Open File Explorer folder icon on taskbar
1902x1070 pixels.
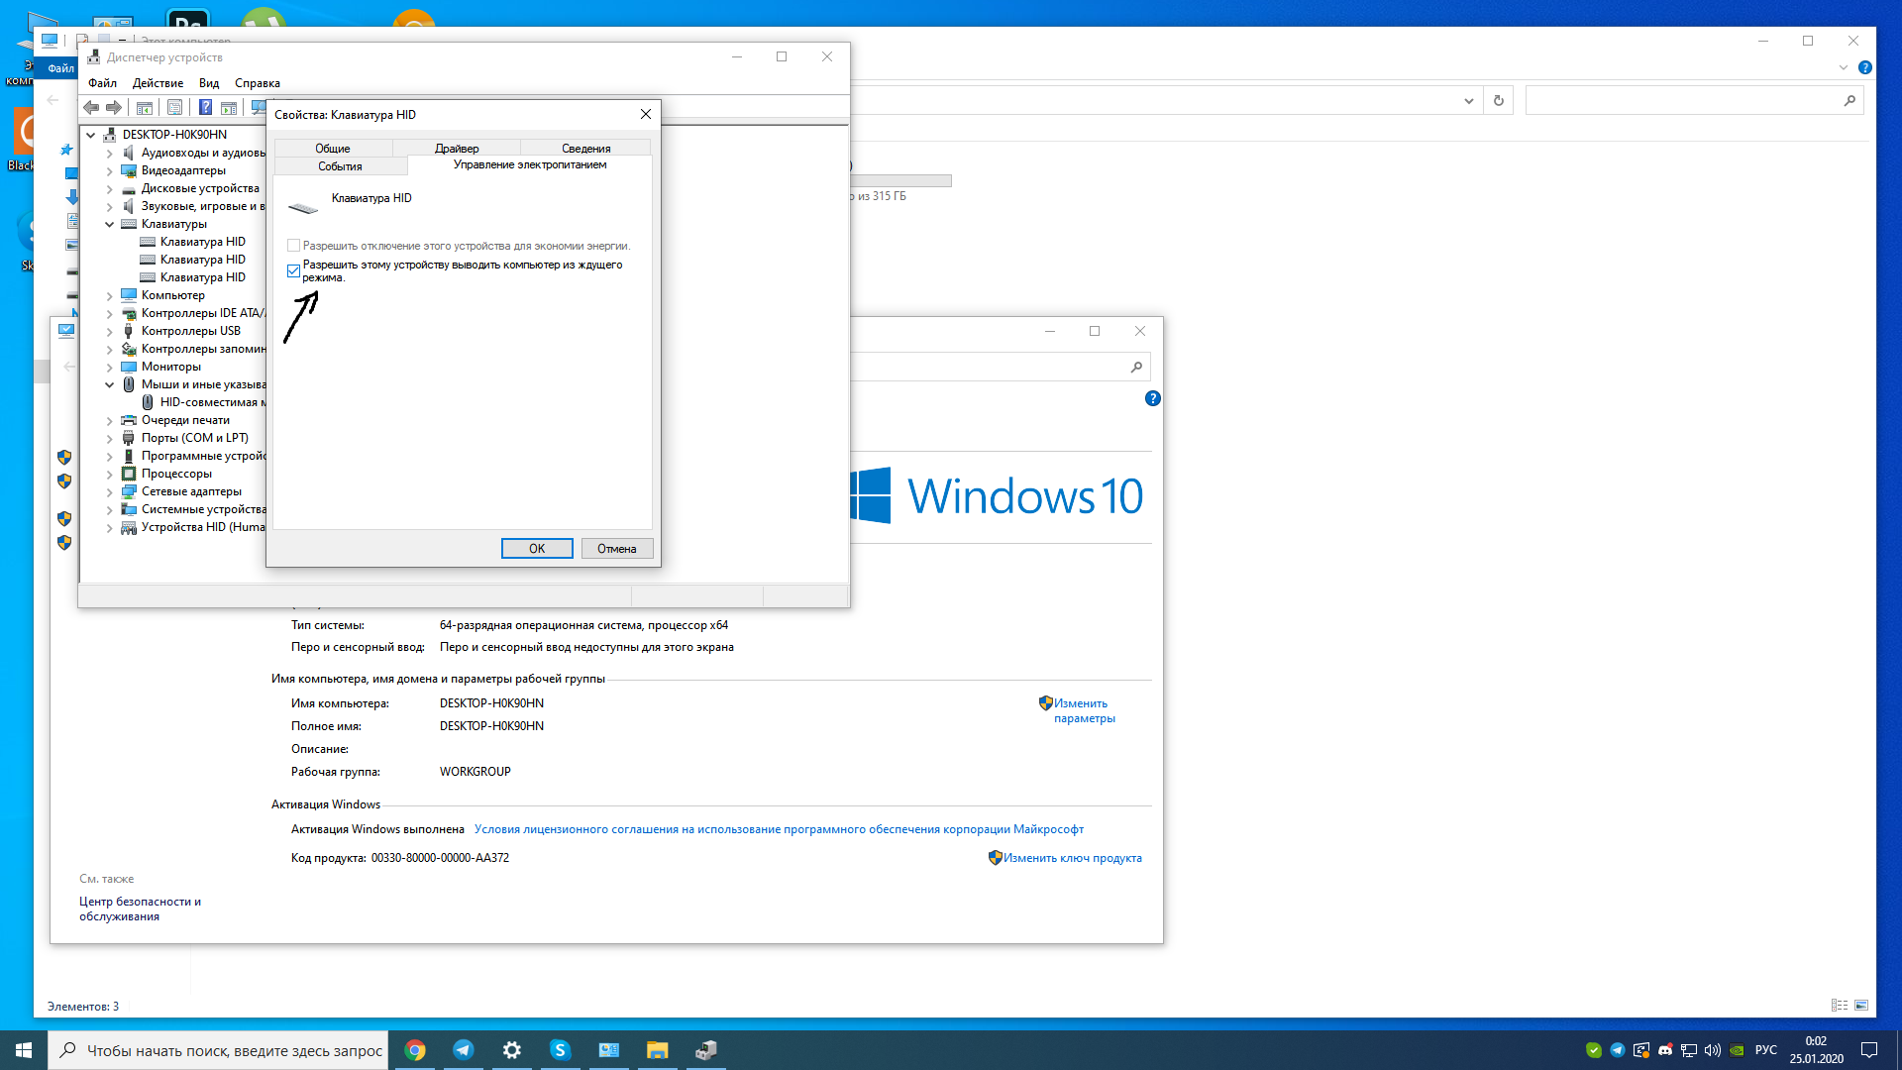(658, 1050)
